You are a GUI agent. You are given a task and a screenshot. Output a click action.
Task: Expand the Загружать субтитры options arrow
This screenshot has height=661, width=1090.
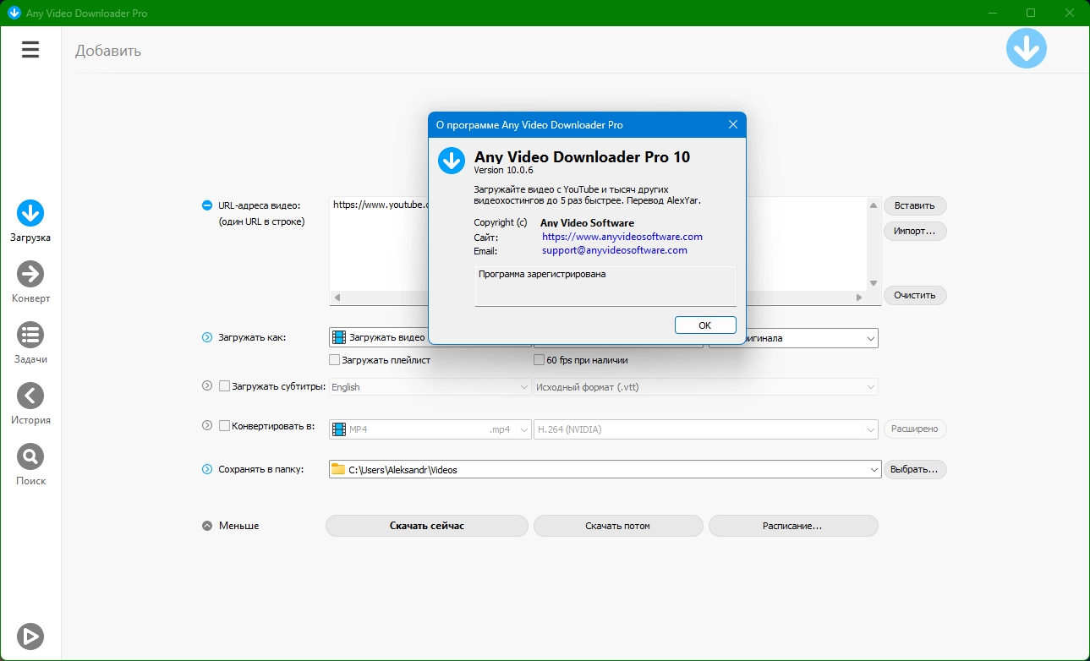(x=207, y=385)
